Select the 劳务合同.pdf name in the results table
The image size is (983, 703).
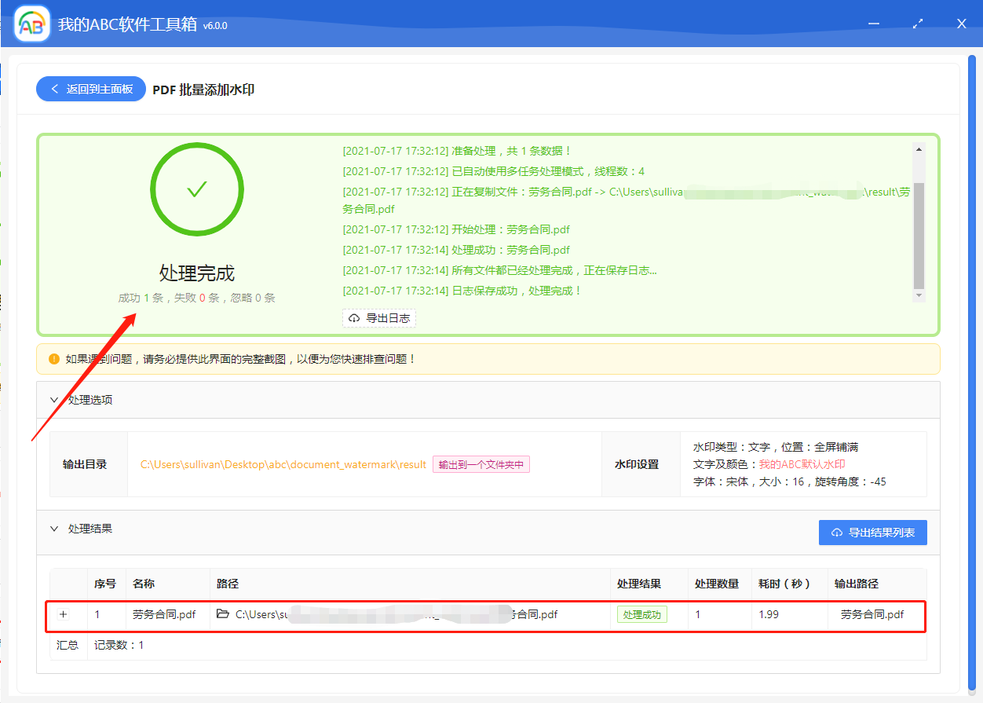(x=165, y=614)
